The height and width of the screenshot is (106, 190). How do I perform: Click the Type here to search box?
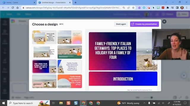tap(28, 103)
